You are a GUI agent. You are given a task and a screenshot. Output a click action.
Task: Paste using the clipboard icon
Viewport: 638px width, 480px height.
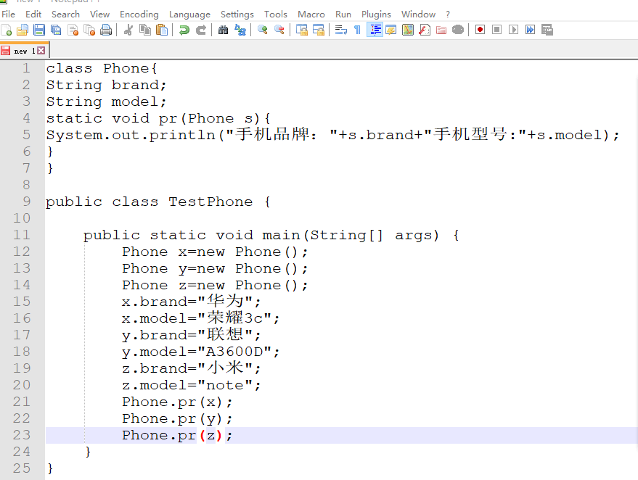pyautogui.click(x=162, y=30)
